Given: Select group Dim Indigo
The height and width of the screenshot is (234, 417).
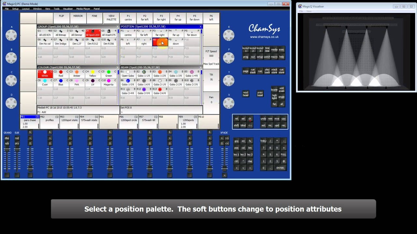Looking at the screenshot, I should click(61, 42).
